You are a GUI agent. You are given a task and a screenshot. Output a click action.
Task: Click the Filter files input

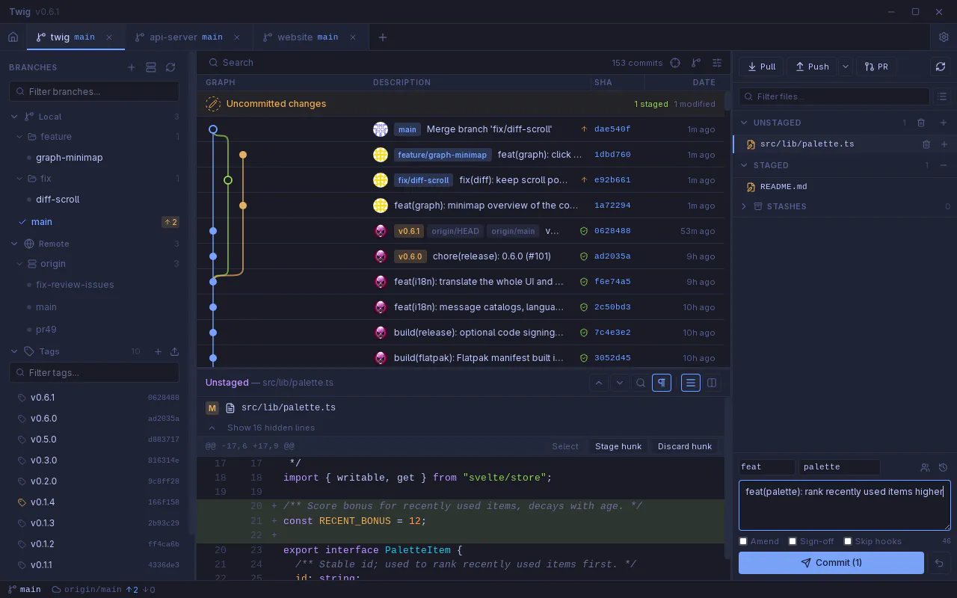(x=834, y=96)
